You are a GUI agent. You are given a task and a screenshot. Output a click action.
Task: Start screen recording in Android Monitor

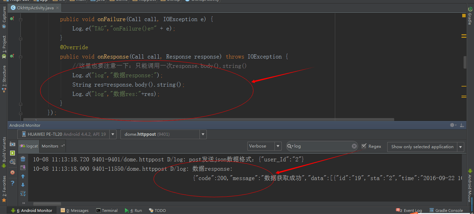coord(13,154)
